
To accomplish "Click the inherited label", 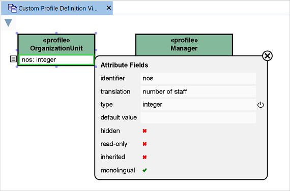I will click(112, 157).
